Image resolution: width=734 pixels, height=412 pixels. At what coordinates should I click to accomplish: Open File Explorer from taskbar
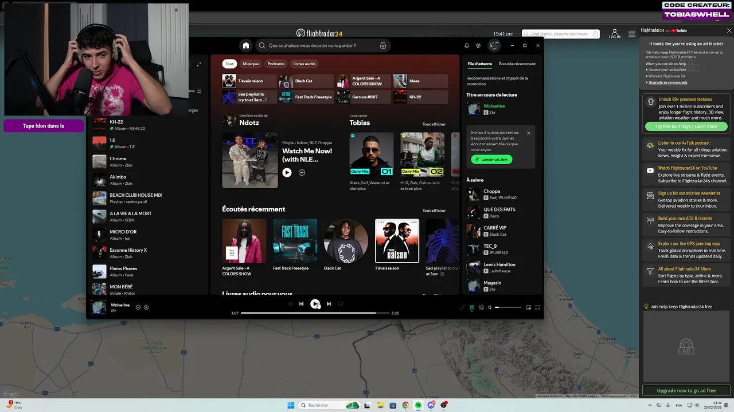[380, 405]
